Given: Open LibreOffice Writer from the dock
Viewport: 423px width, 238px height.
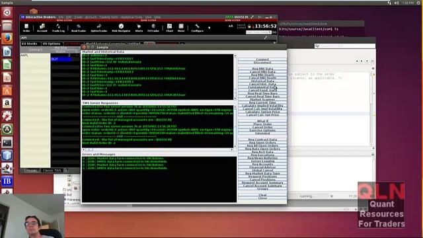Looking at the screenshot, I should pos(7,52).
